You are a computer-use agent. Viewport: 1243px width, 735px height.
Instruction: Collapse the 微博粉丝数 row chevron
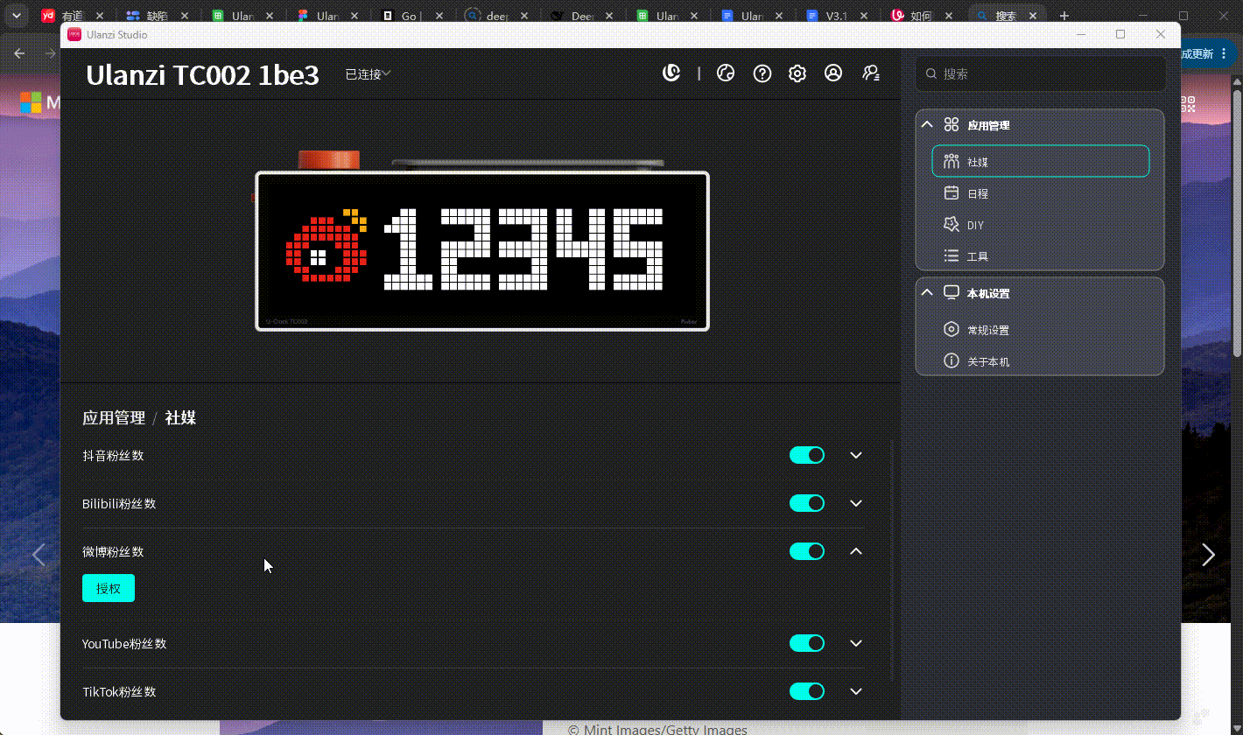click(x=856, y=551)
